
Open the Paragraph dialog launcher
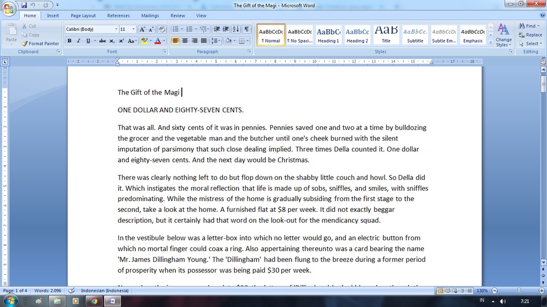(250, 51)
